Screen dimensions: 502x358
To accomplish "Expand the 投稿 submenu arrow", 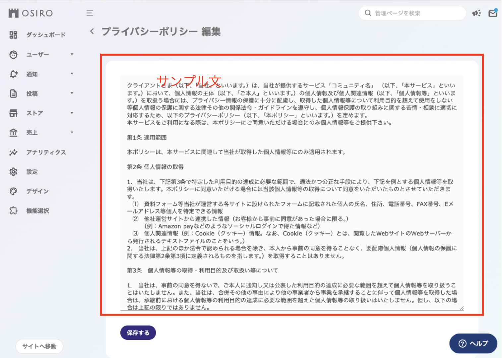I will pyautogui.click(x=72, y=93).
